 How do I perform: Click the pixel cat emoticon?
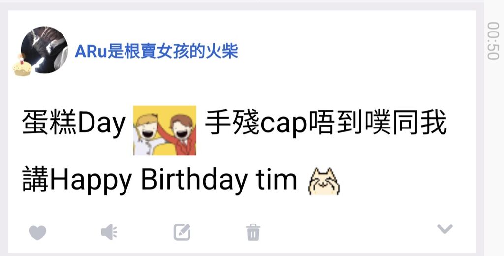324,181
